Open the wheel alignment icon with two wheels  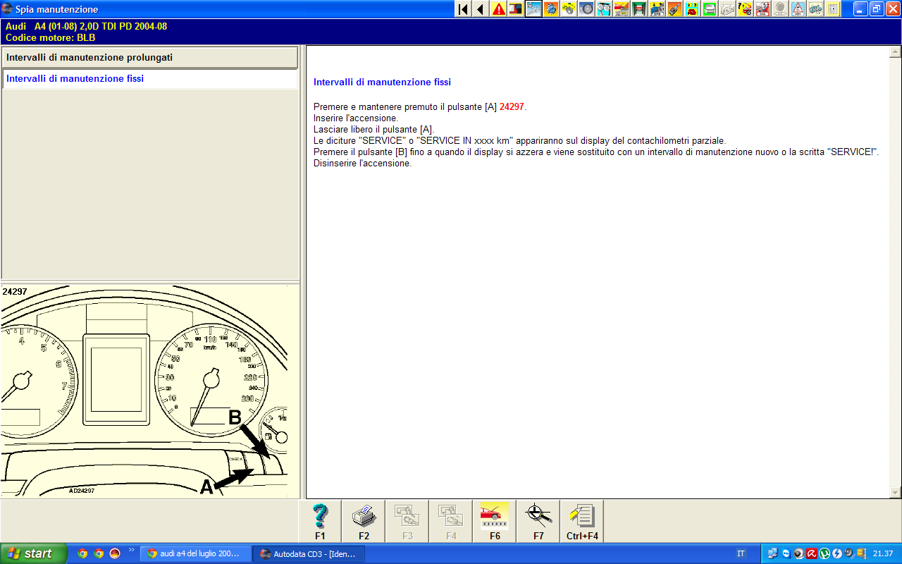click(x=604, y=9)
